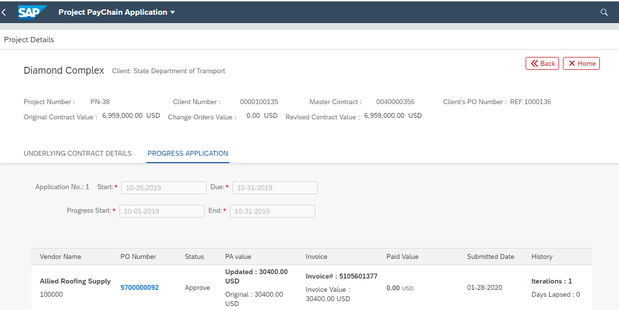
Task: Click the SAP logo
Action: tap(32, 12)
